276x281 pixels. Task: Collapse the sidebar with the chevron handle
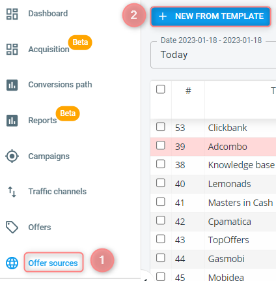point(146,279)
